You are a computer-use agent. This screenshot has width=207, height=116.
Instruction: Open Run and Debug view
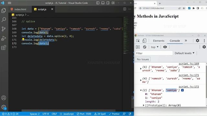click(x=4, y=38)
